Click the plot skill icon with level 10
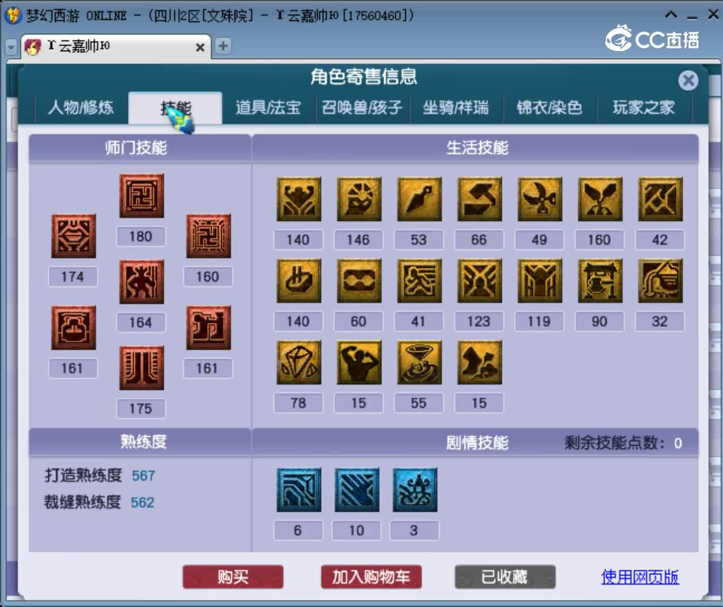723x607 pixels. coord(356,490)
